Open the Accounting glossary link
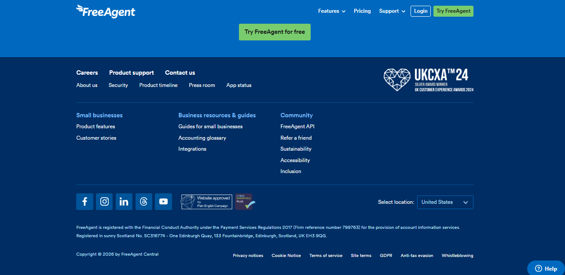Viewport: 565px width, 275px height. [202, 137]
